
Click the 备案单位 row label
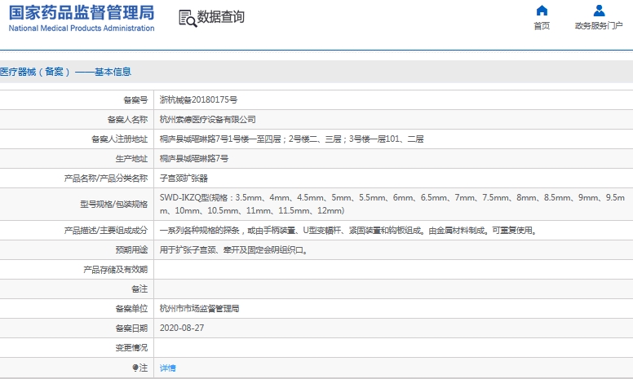point(131,308)
